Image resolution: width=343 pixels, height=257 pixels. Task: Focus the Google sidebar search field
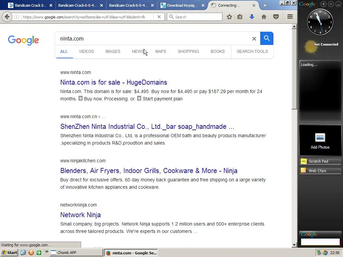[x=320, y=242]
